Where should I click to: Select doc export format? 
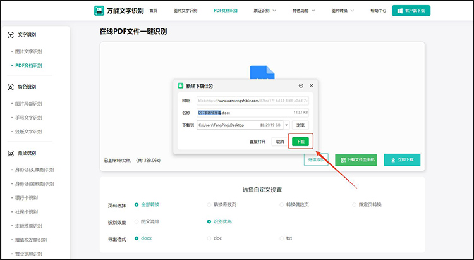209,238
